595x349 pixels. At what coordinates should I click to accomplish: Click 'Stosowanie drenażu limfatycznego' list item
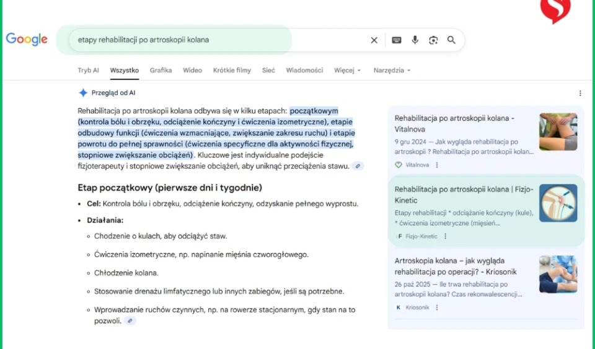pos(219,291)
